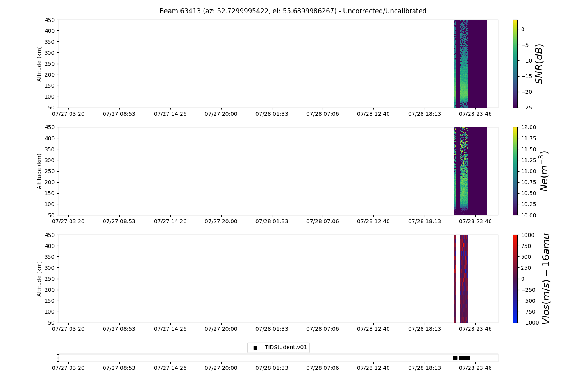Click the 07/28 23:46 tick under the timeline strip
The image size is (586, 391).
475,368
